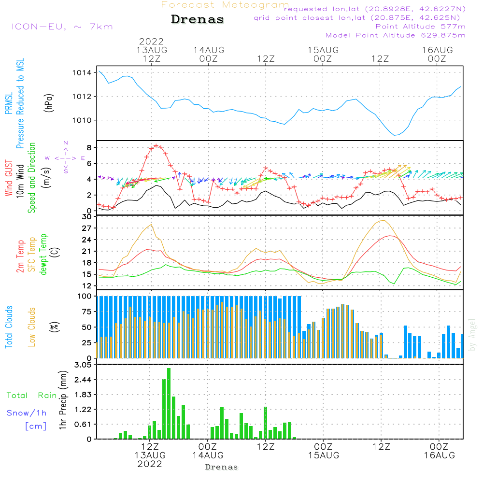Click the top '13AUG' date label
The image size is (483, 483).
pos(152,50)
